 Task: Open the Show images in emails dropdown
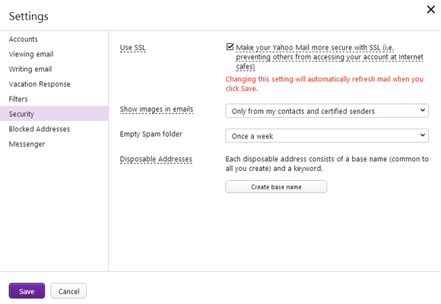[x=327, y=111]
